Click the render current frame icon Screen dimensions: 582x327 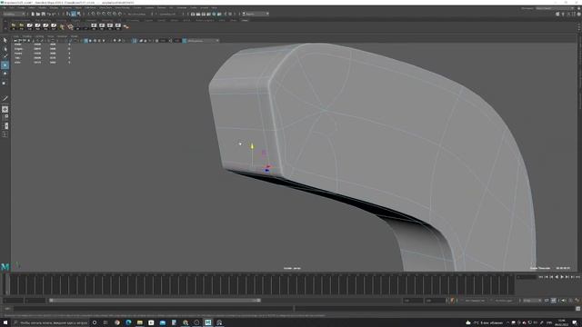pyautogui.click(x=198, y=15)
